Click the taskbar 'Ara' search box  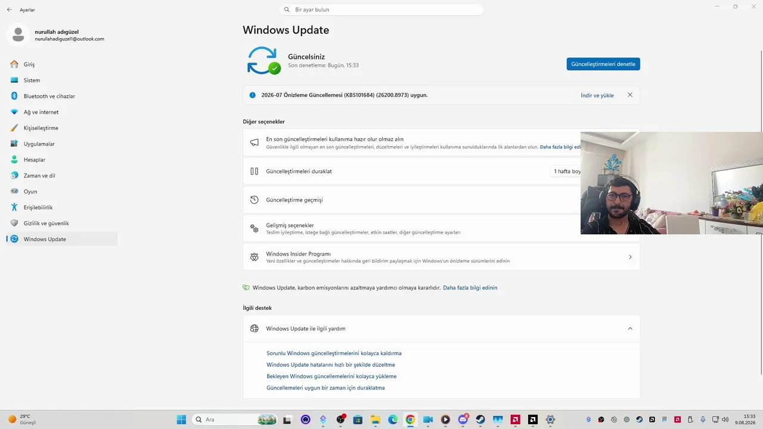(x=235, y=419)
